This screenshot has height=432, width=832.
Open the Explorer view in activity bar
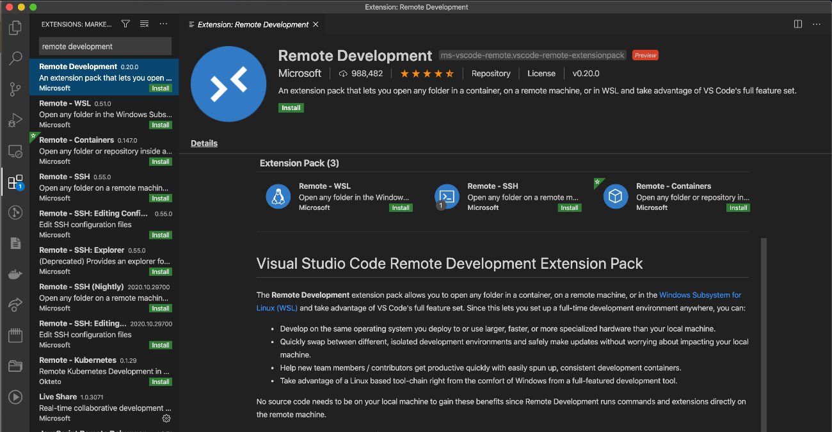point(15,28)
